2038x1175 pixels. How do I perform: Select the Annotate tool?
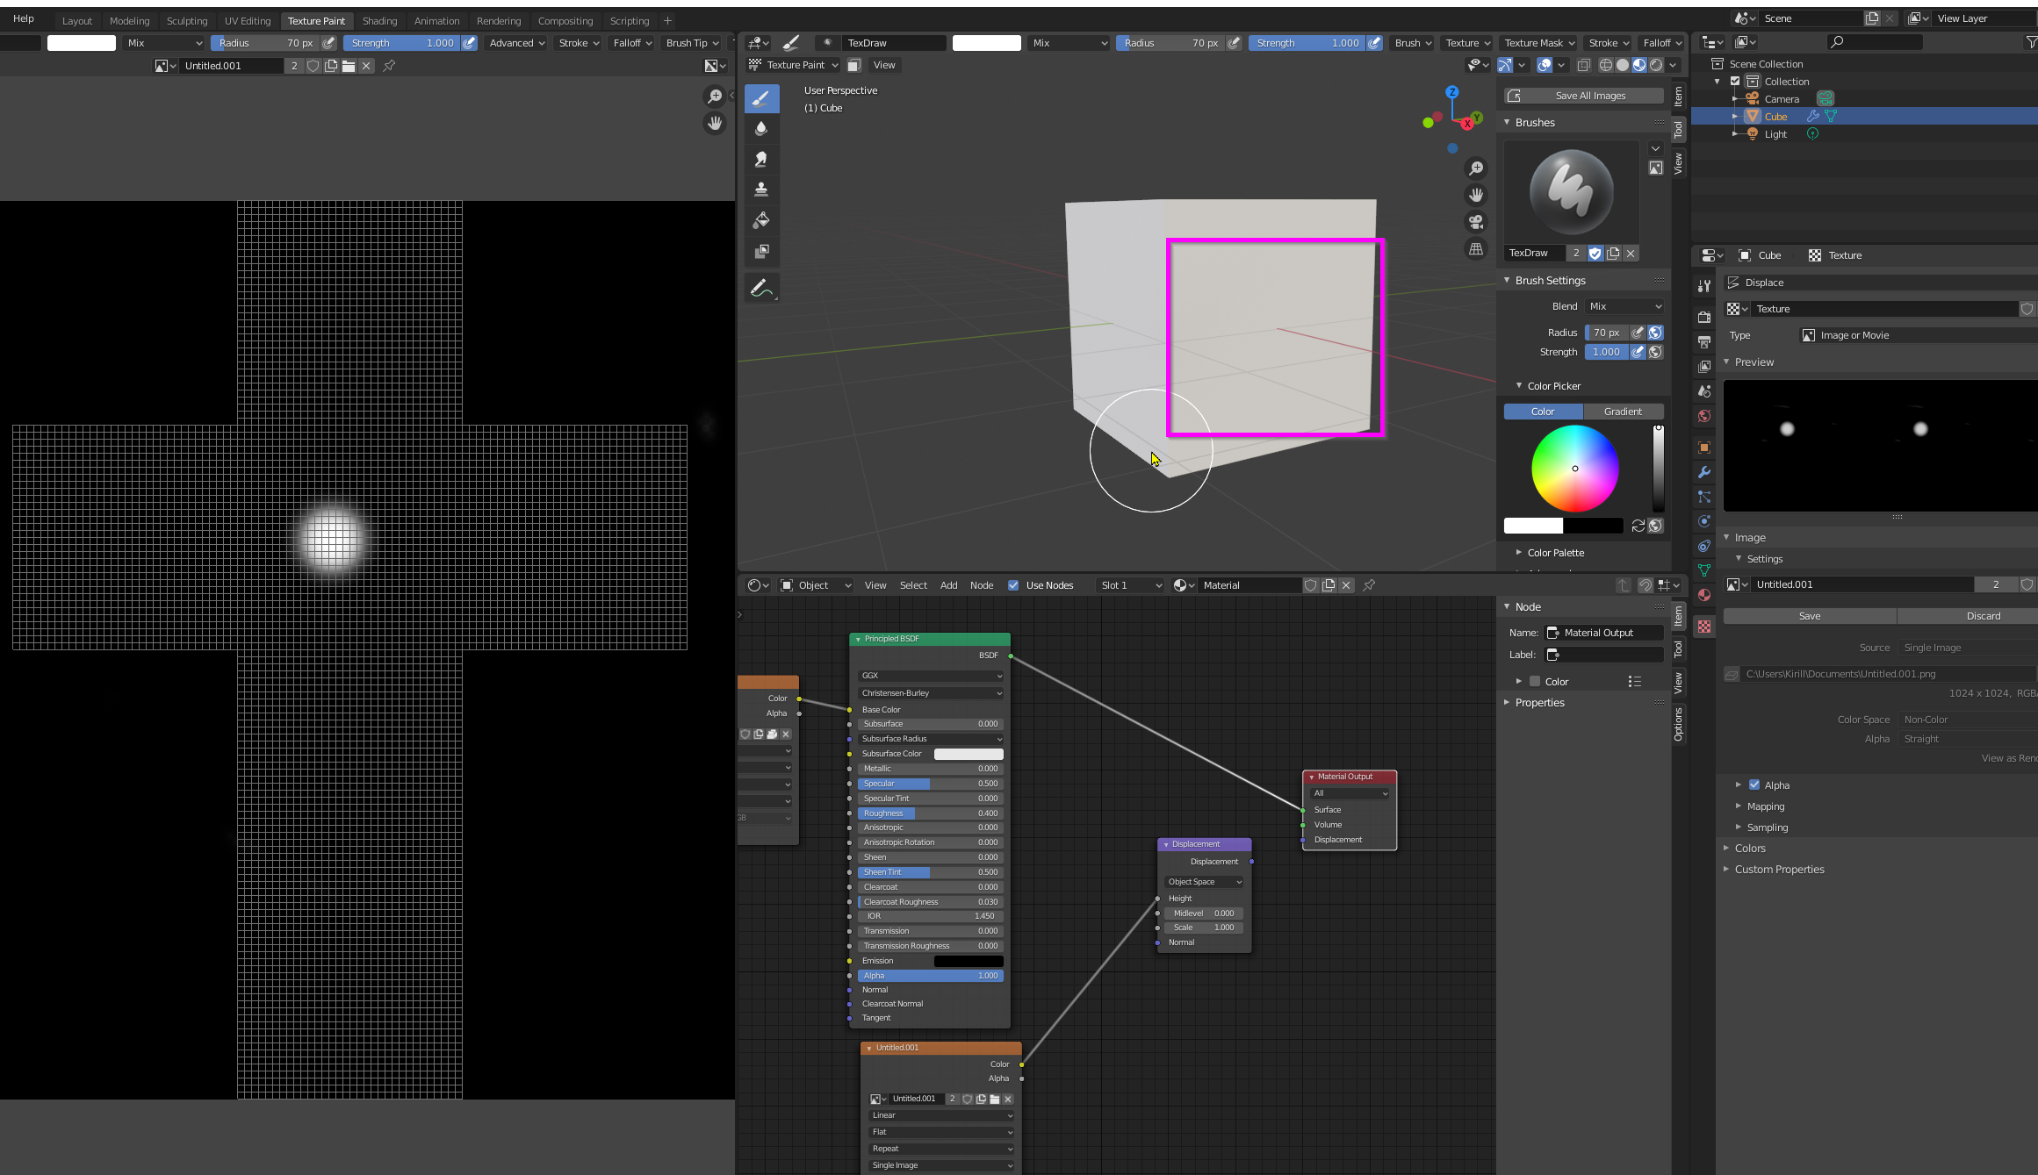click(x=761, y=288)
